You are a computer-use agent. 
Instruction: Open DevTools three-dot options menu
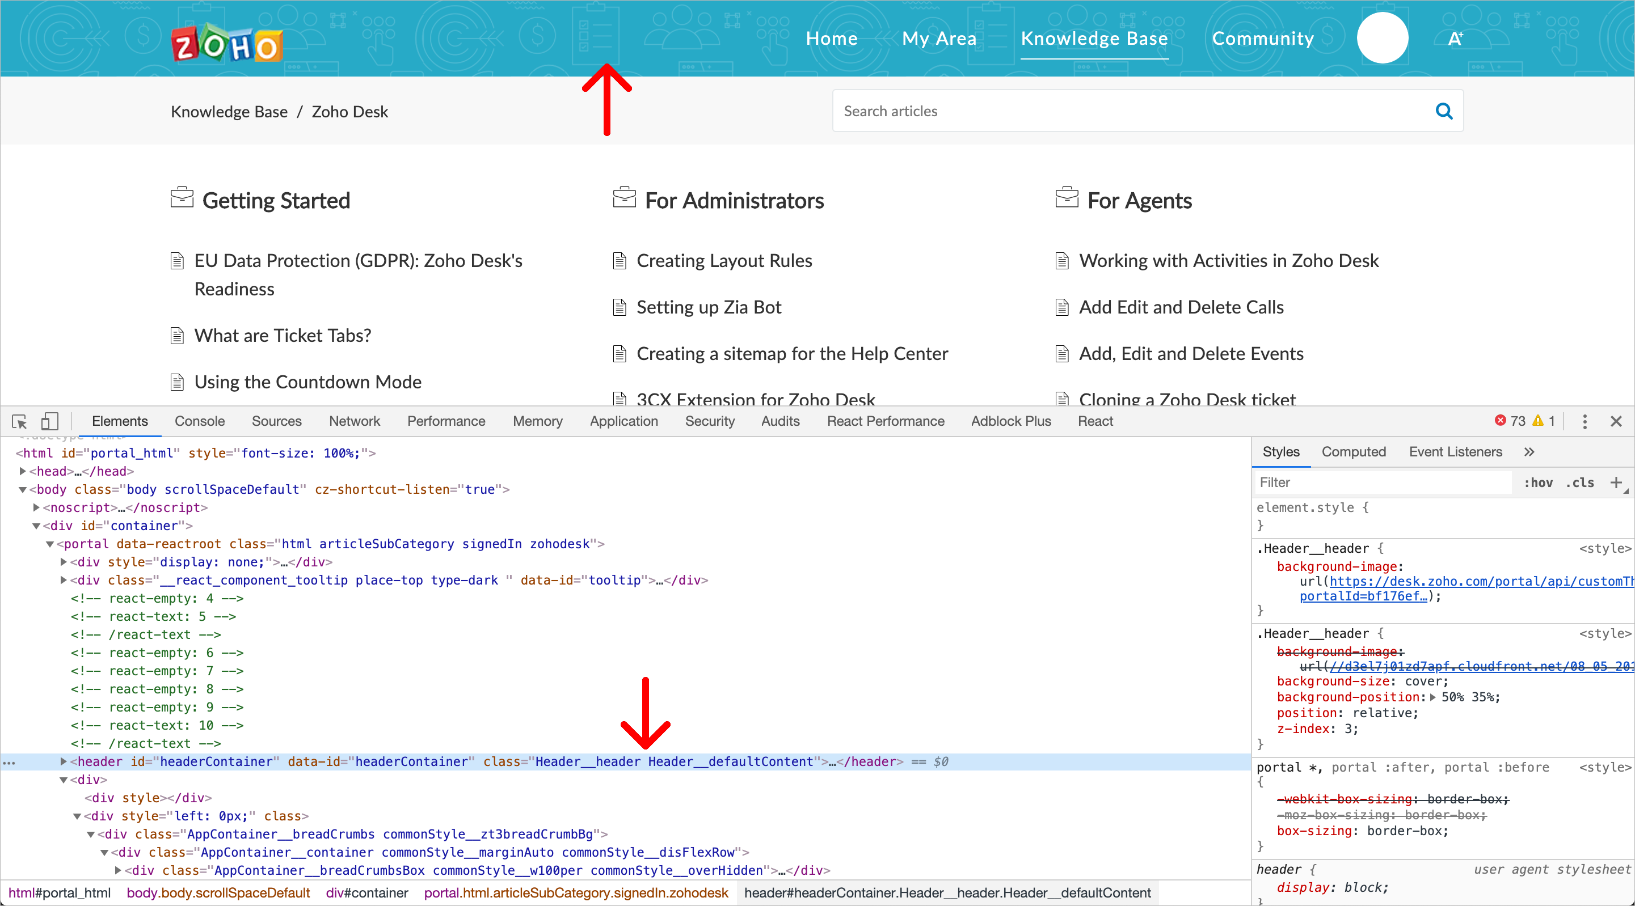click(1584, 421)
